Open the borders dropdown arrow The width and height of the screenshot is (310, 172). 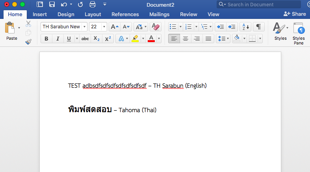click(x=260, y=39)
